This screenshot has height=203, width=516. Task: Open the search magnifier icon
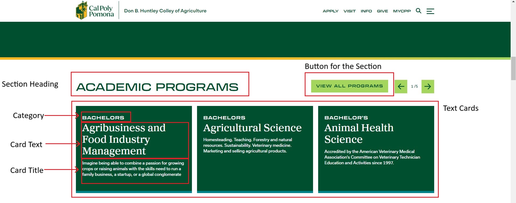[x=418, y=11]
